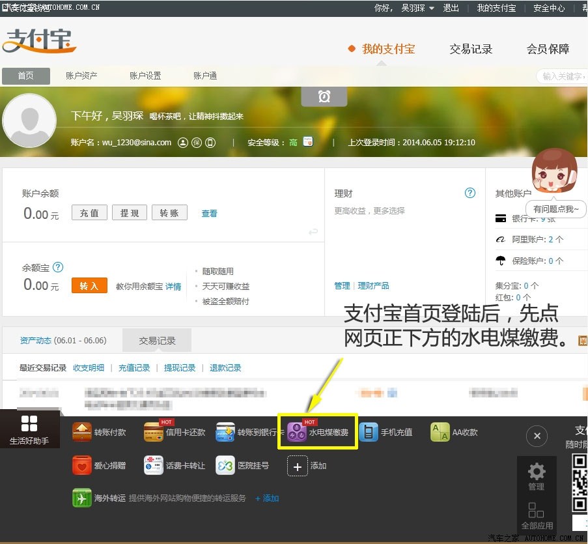Click the security level certificate icon
Screen dimensions: 588x544
[x=308, y=141]
